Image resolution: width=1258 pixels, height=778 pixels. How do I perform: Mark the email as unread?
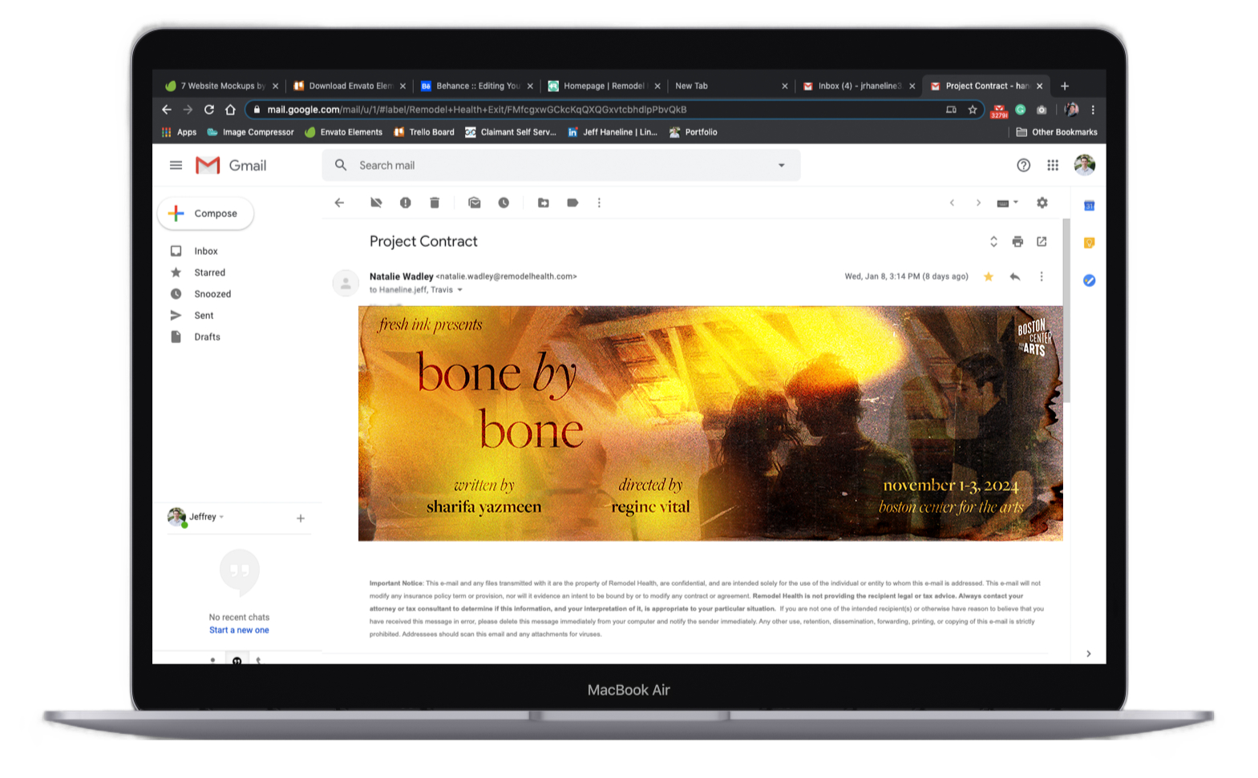tap(475, 203)
